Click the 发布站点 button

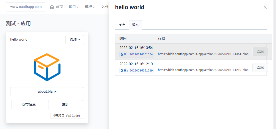click(29, 105)
